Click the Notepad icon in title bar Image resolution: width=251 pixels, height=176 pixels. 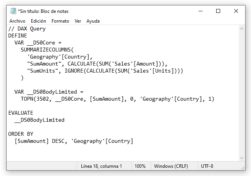click(13, 11)
